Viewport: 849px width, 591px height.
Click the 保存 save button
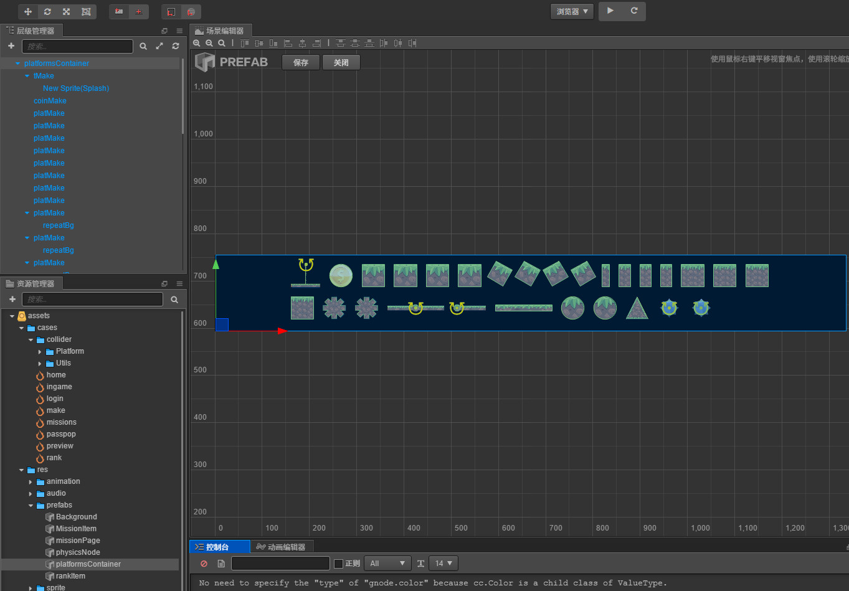pos(301,62)
